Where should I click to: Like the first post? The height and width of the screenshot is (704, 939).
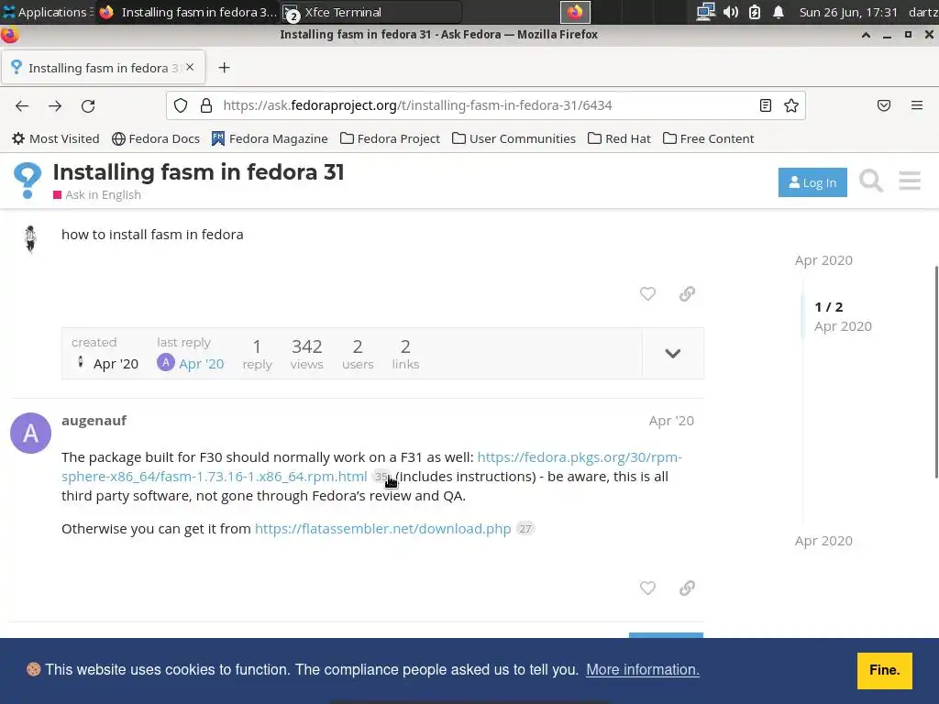(647, 294)
